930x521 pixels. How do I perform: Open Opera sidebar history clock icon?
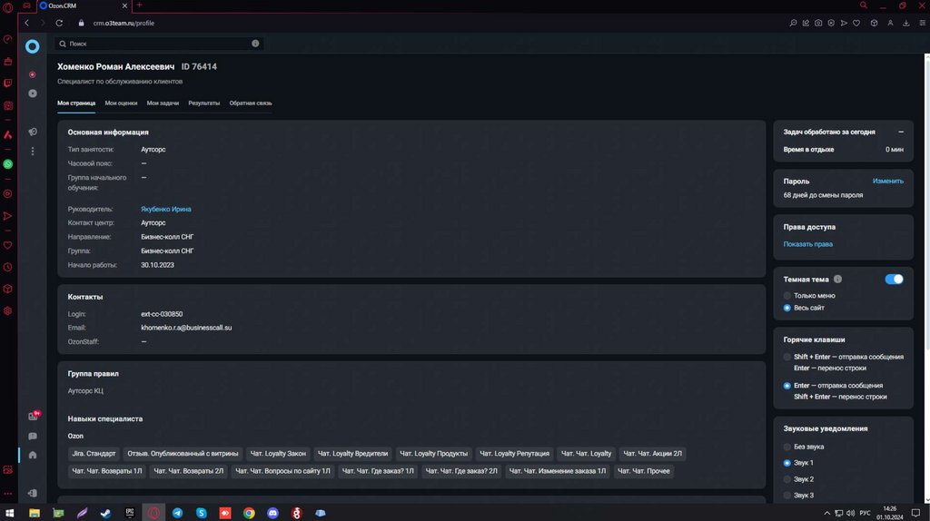tap(7, 268)
